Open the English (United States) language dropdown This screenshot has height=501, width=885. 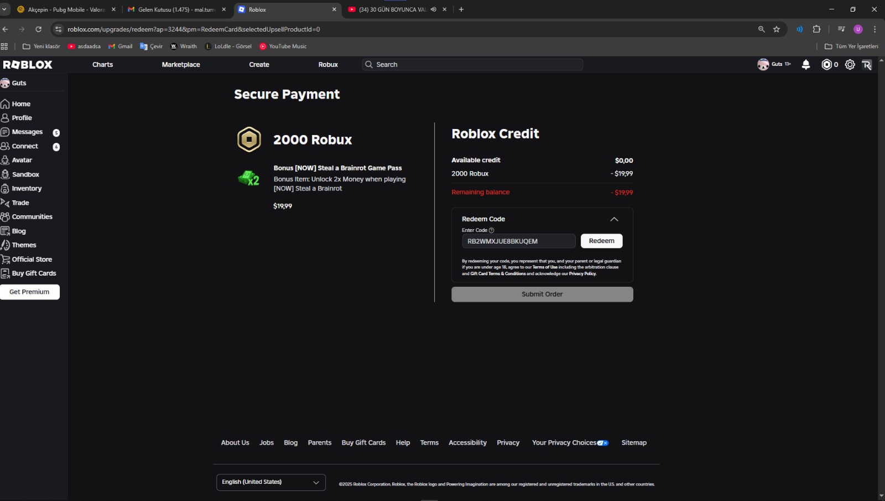point(271,482)
